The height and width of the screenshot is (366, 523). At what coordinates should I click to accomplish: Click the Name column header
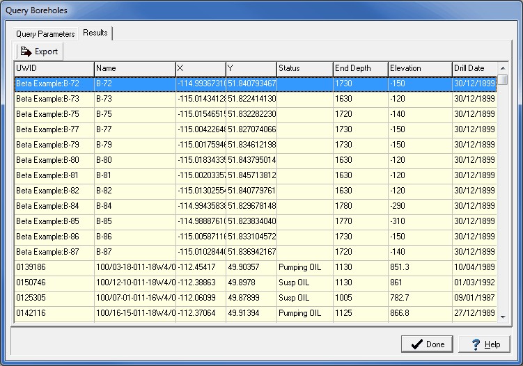tap(134, 68)
